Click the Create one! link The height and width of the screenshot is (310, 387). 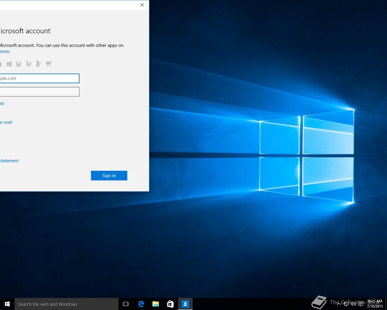point(6,122)
